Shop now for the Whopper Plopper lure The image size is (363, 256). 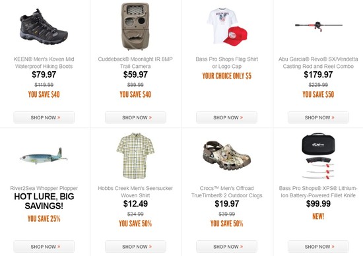pyautogui.click(x=44, y=247)
